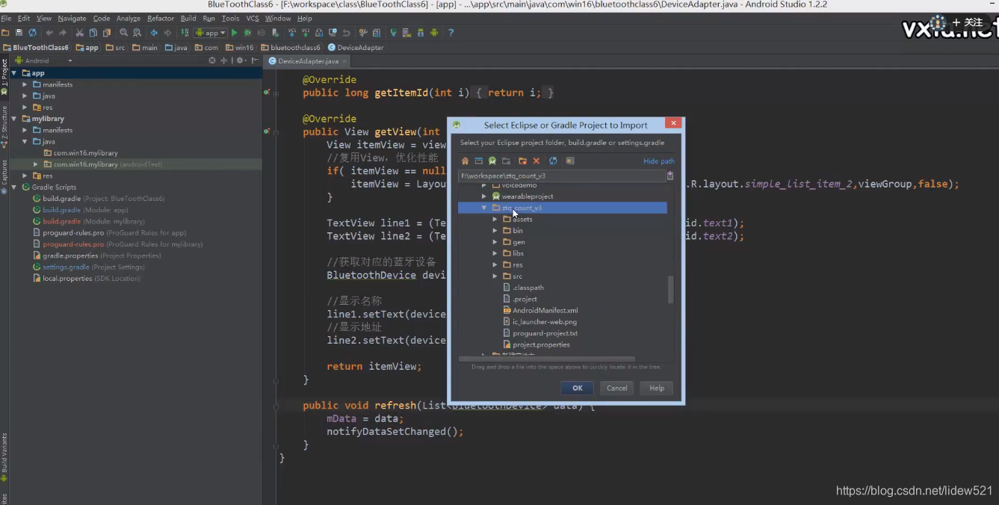This screenshot has height=505, width=999.
Task: Open the Analyze menu
Action: [129, 18]
